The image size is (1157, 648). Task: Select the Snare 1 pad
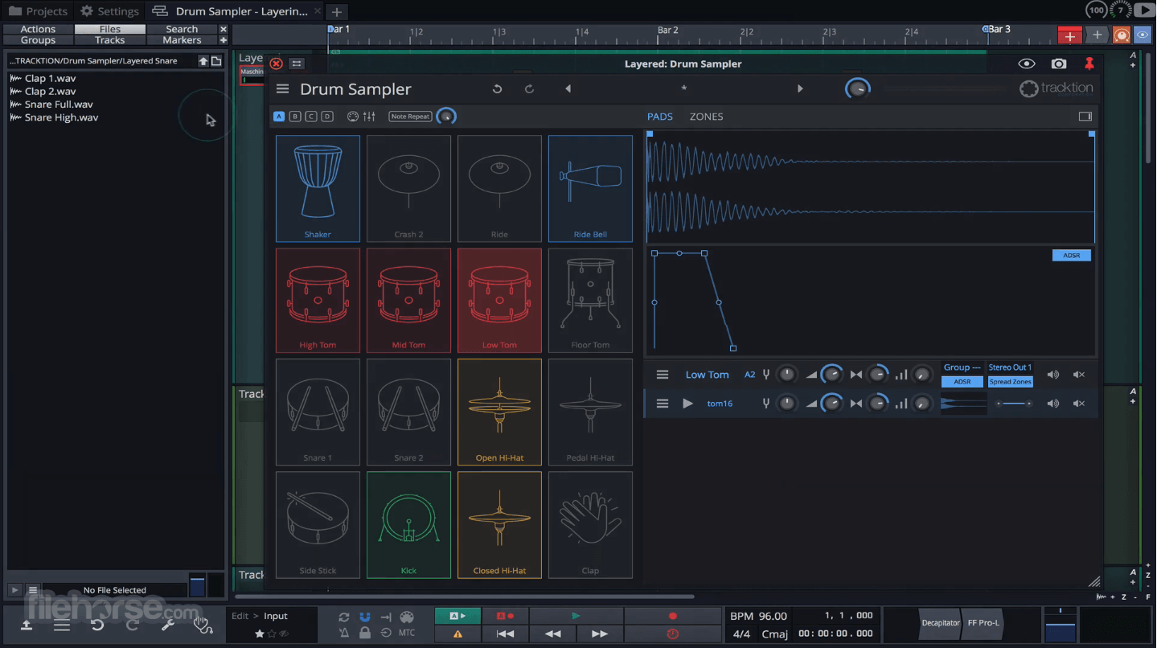(318, 412)
